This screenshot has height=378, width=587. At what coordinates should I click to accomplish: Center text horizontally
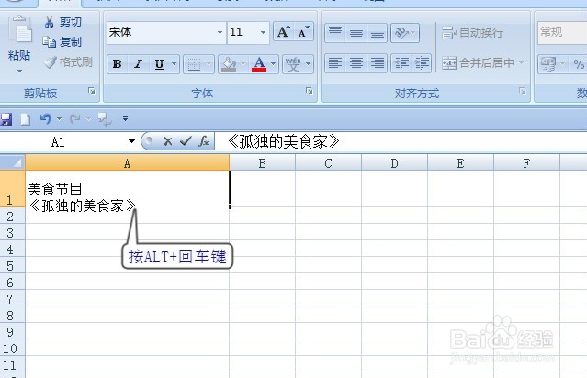(356, 62)
